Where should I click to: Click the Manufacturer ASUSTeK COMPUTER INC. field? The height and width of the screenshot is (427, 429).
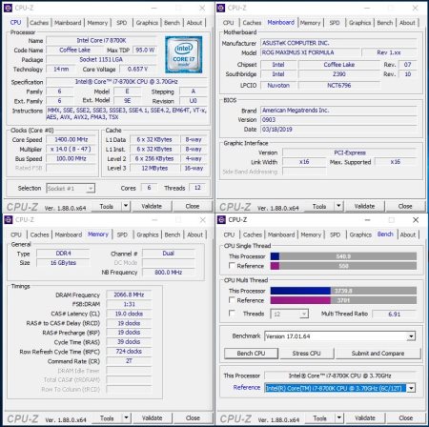[338, 43]
